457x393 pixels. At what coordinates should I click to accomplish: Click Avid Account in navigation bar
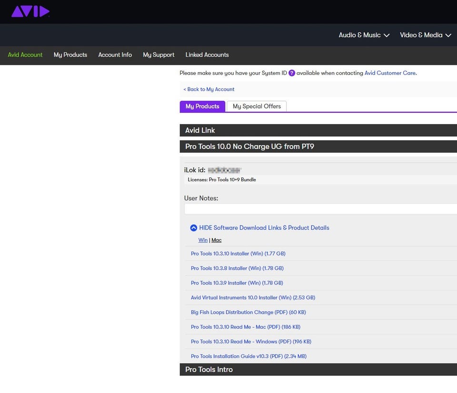coord(25,55)
